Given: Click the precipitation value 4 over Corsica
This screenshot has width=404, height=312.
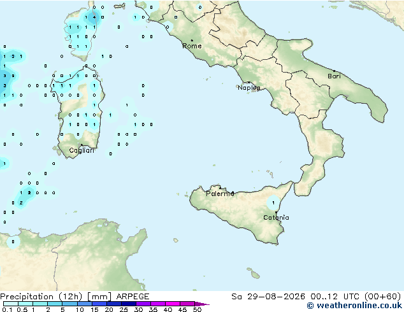Looking at the screenshot, I should pyautogui.click(x=94, y=17).
